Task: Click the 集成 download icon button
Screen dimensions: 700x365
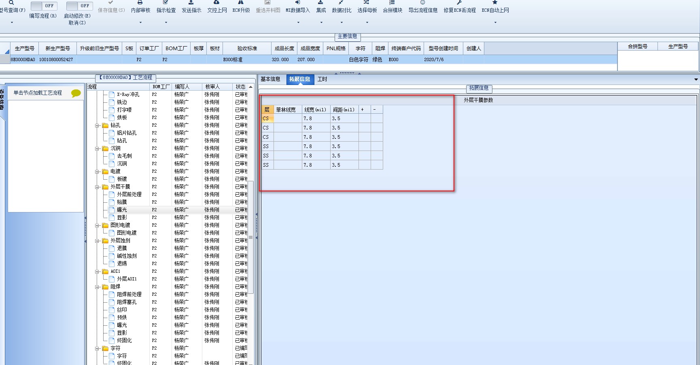Action: (321, 6)
